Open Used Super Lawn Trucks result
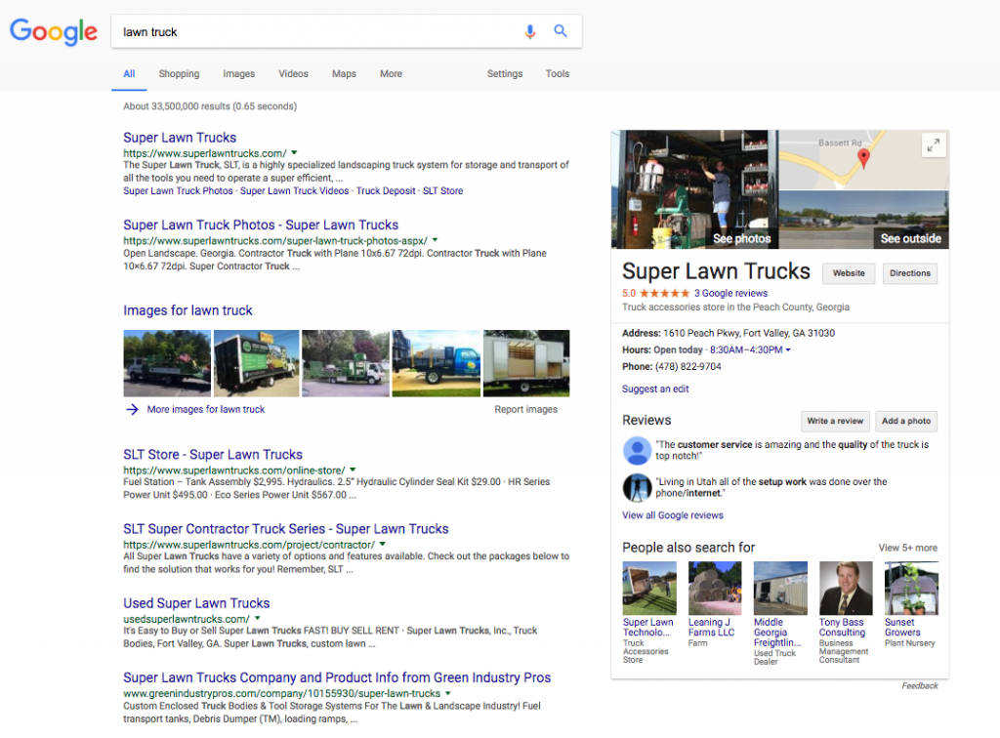This screenshot has width=1000, height=738. 196,603
